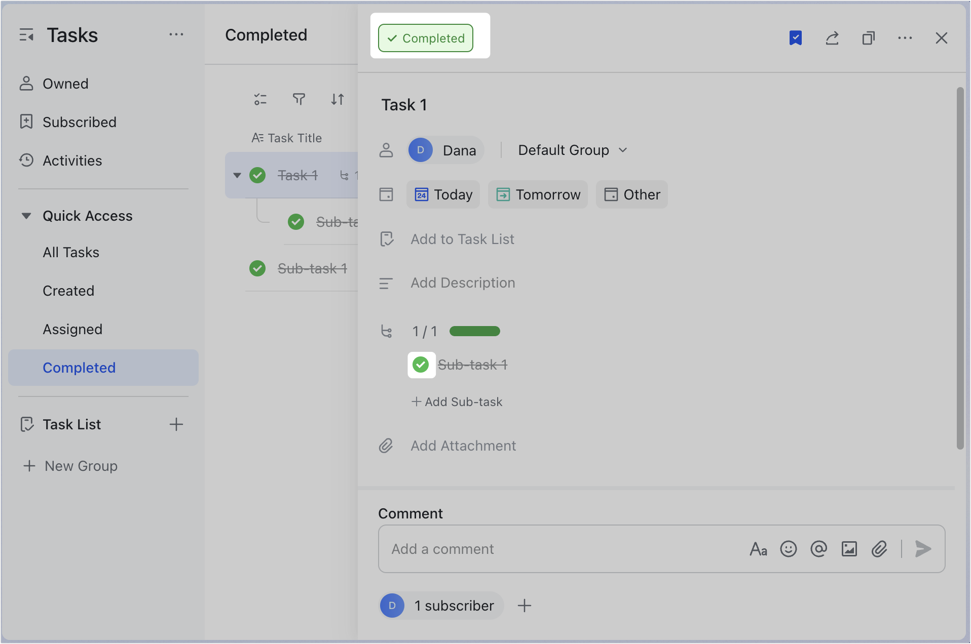Uncheck Task 1 in the list
Image resolution: width=971 pixels, height=644 pixels.
click(x=257, y=175)
